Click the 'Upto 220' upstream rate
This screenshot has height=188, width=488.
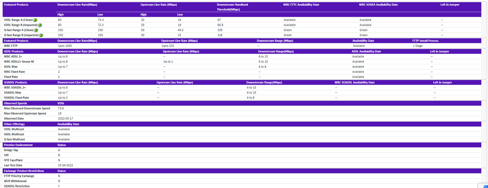click(x=167, y=46)
